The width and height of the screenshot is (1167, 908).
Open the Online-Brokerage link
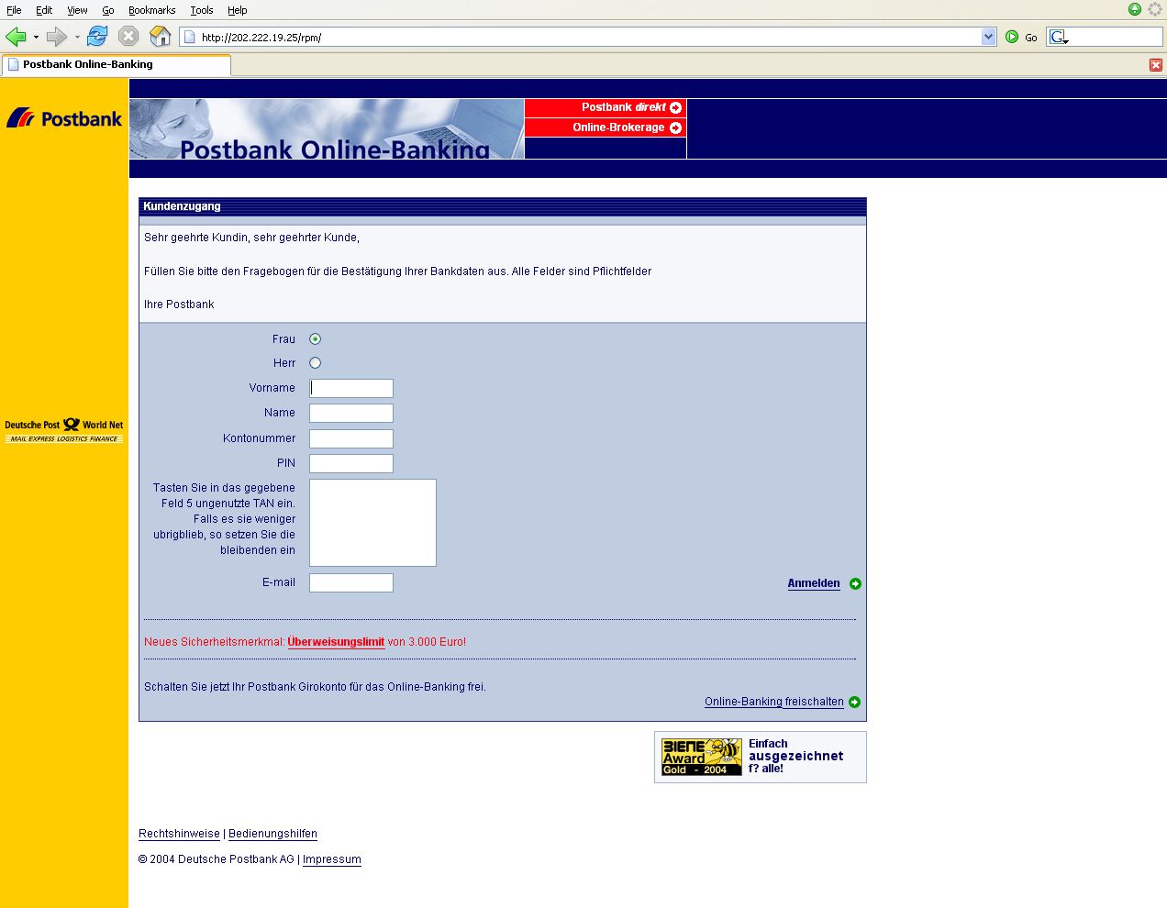(618, 127)
